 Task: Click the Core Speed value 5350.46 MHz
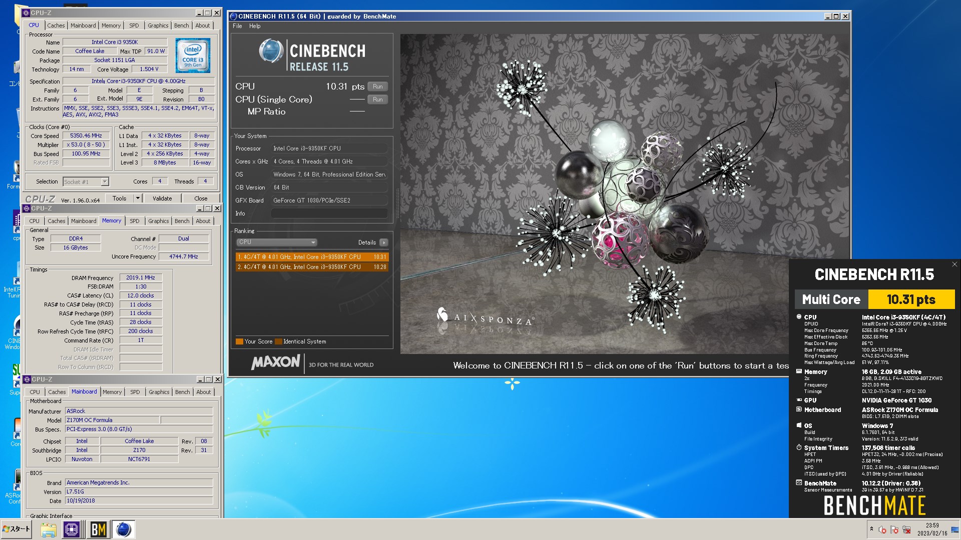(x=86, y=135)
